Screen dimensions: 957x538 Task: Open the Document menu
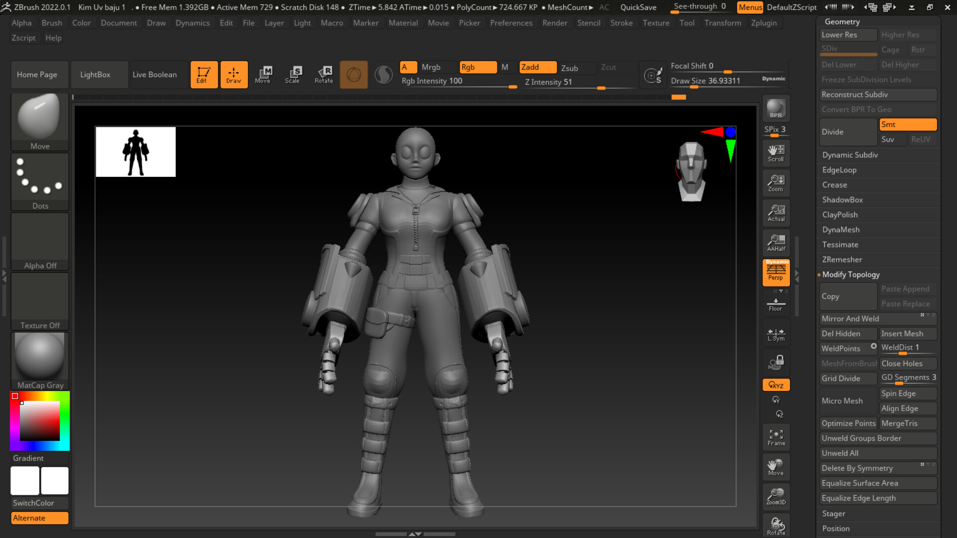tap(119, 23)
